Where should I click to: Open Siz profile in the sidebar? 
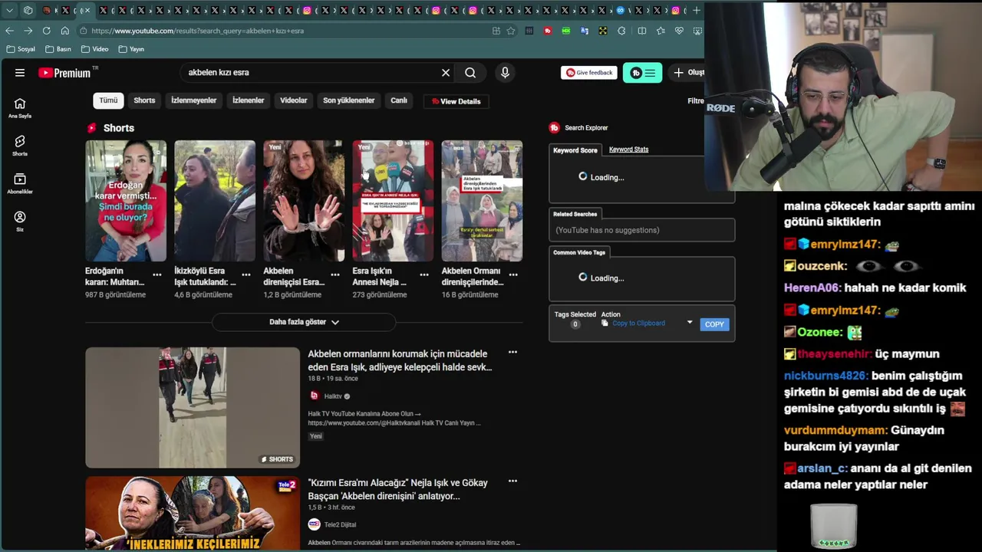(20, 221)
